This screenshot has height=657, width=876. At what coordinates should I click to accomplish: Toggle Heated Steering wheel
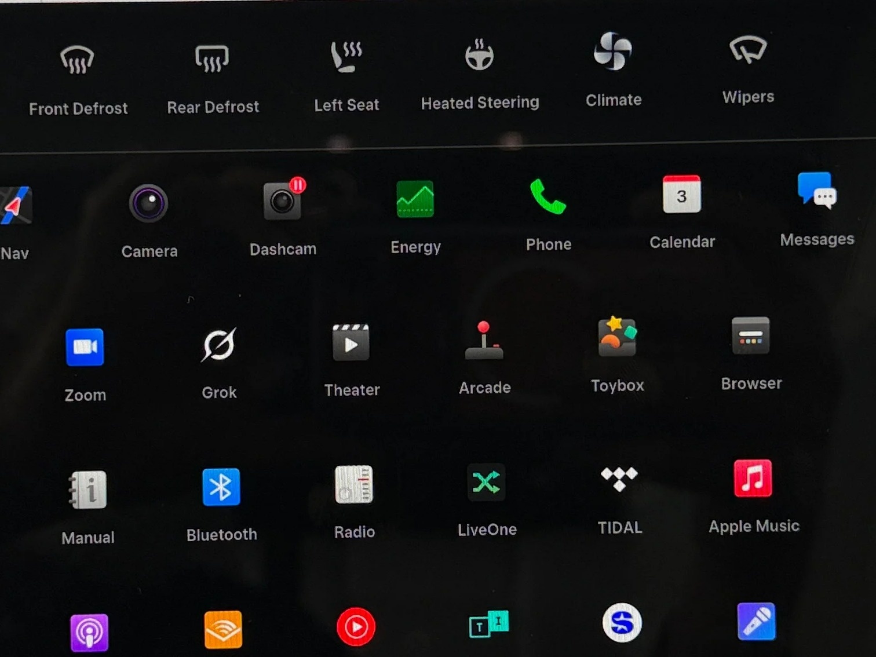(x=480, y=54)
